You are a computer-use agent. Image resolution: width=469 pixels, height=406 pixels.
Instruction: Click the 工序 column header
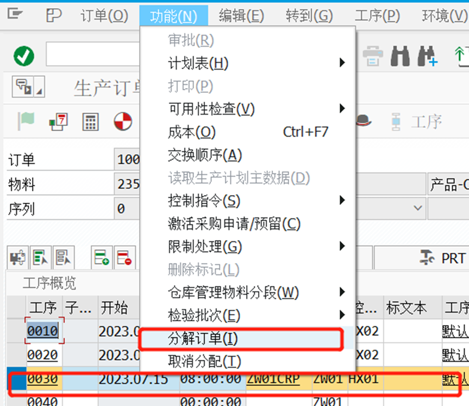pyautogui.click(x=43, y=307)
